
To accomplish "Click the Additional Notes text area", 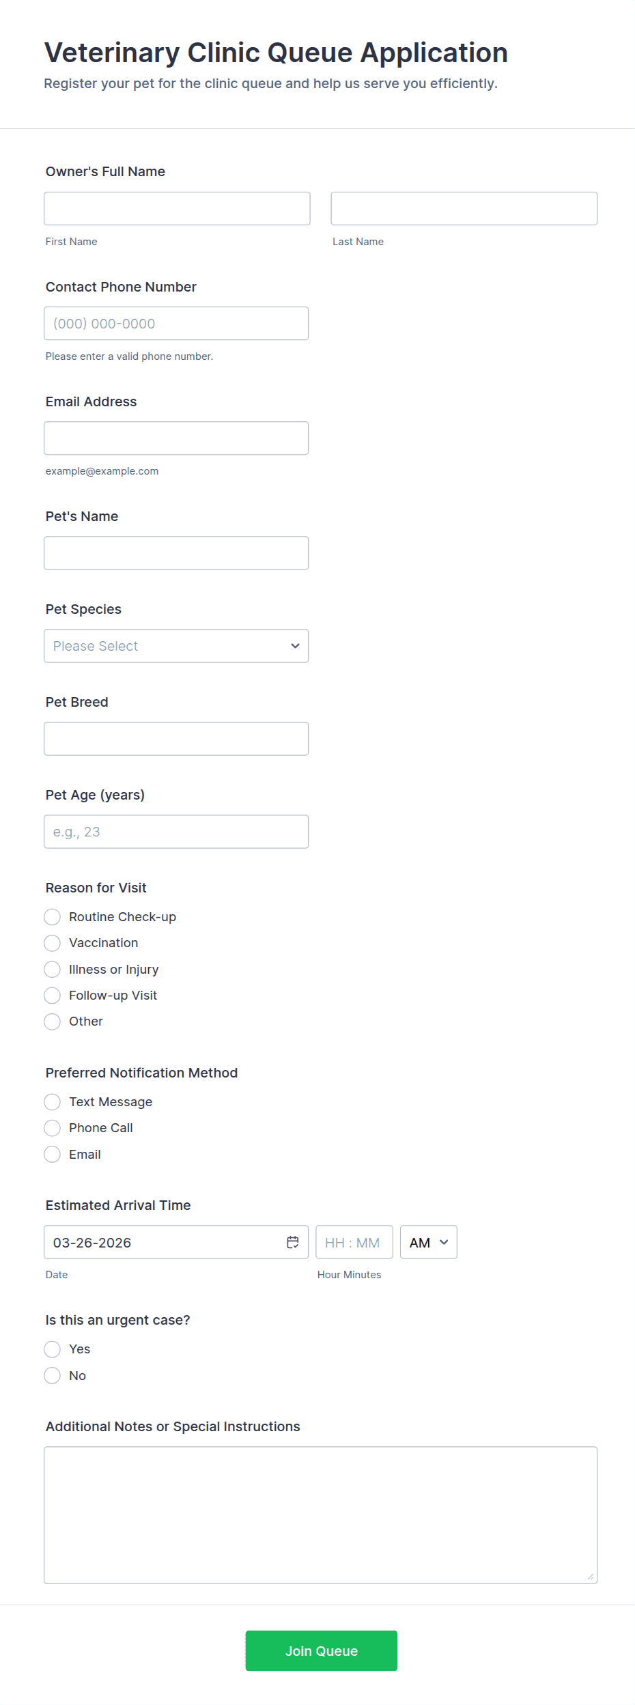I will coord(320,1514).
